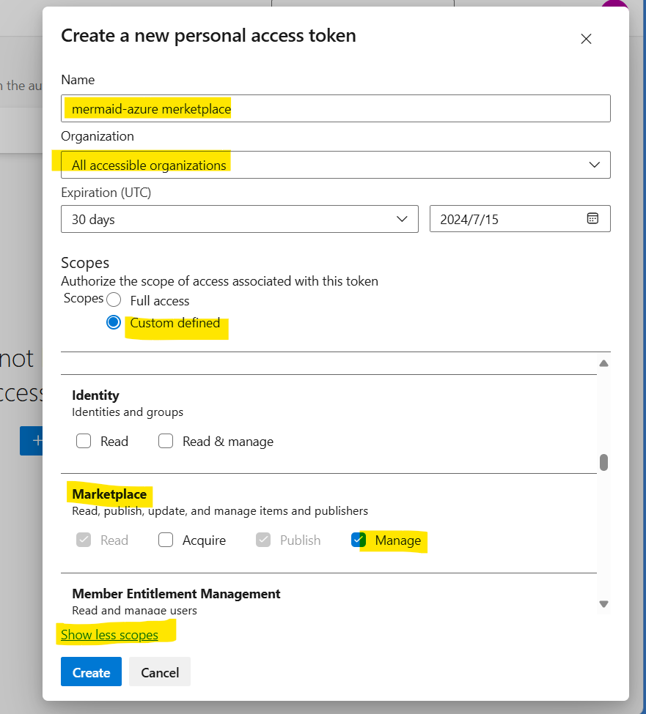Select the Custom defined radio button
The image size is (646, 714).
tap(114, 323)
